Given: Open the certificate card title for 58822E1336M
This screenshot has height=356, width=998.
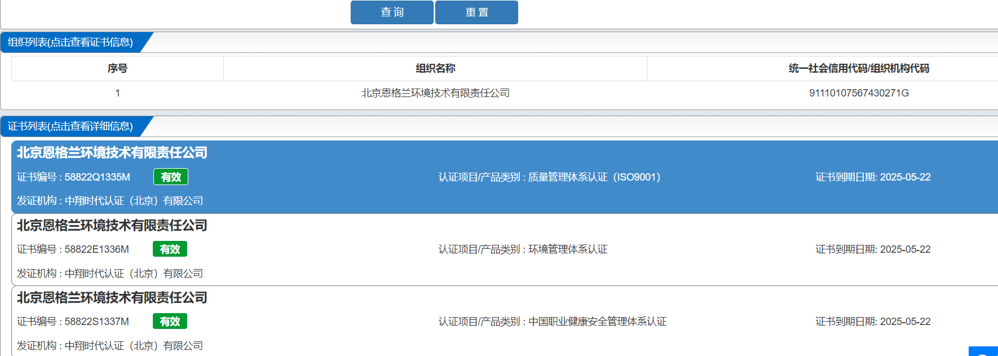Looking at the screenshot, I should (112, 226).
